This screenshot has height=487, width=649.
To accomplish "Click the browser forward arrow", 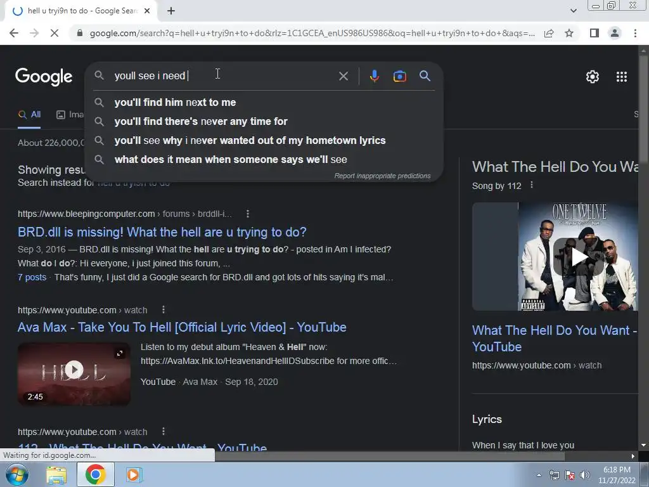I will (34, 33).
